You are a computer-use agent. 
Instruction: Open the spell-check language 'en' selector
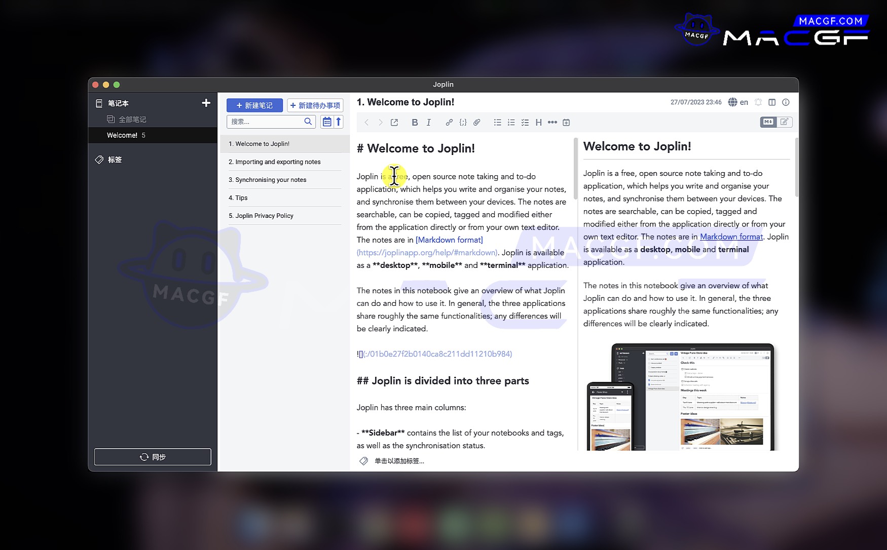738,102
